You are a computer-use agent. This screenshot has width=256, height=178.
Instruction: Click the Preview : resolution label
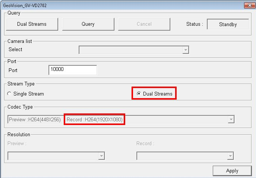click(x=17, y=144)
